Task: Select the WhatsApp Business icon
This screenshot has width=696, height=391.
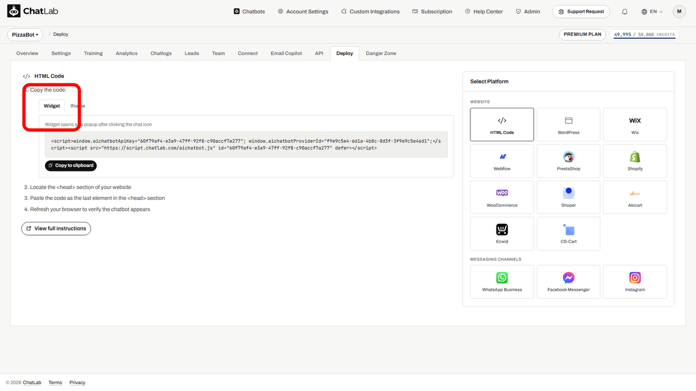Action: coord(502,277)
